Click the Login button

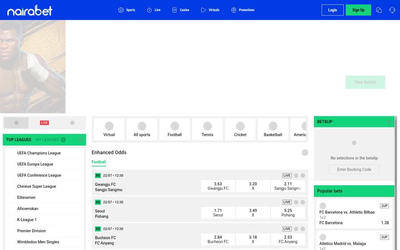(332, 10)
